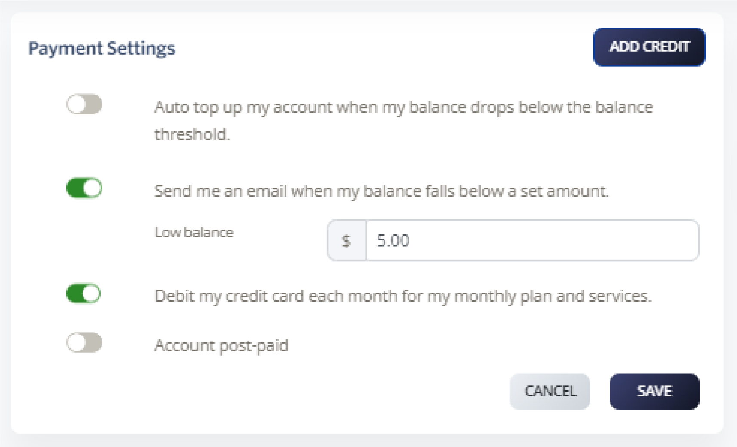The height and width of the screenshot is (447, 737).
Task: Click the green track of the debit switch
Action: (x=74, y=294)
